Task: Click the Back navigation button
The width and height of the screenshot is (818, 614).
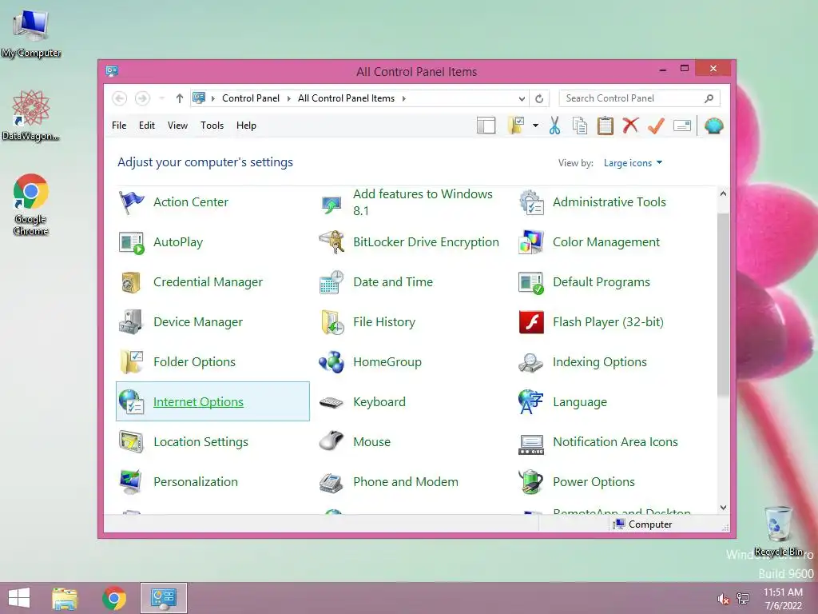Action: [x=120, y=98]
